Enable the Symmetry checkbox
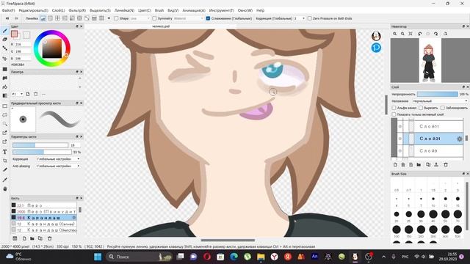 154,18
